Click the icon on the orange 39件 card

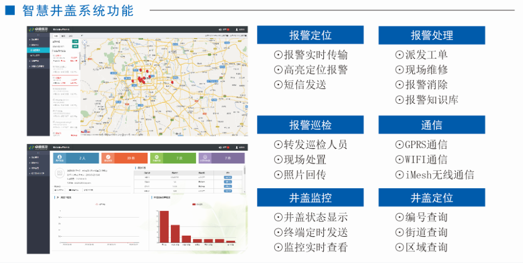(x=108, y=157)
